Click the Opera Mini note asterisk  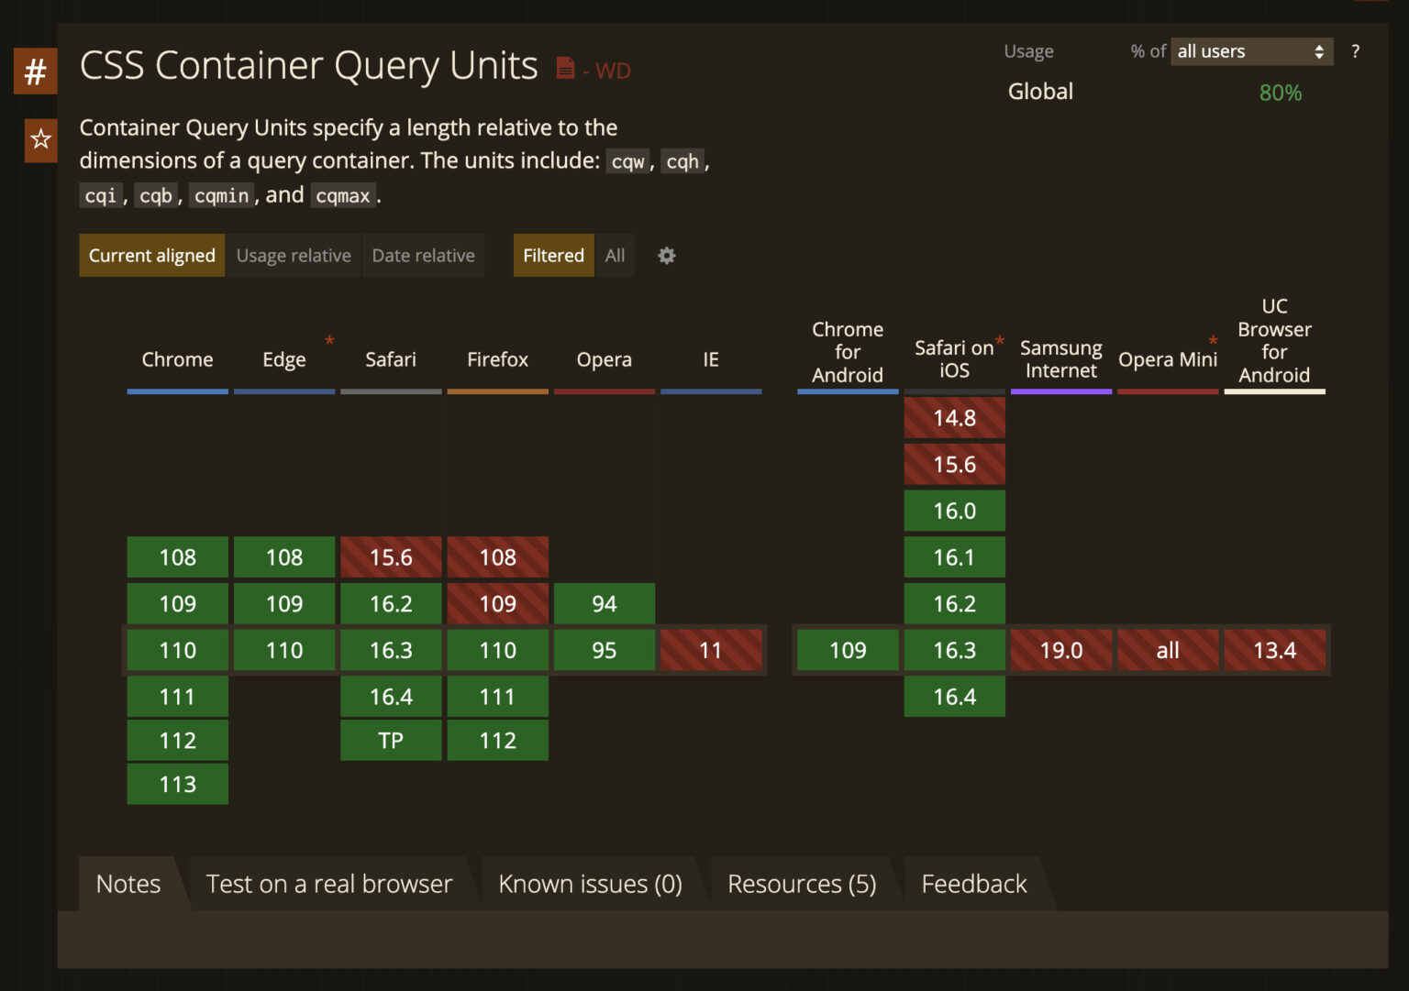1213,342
